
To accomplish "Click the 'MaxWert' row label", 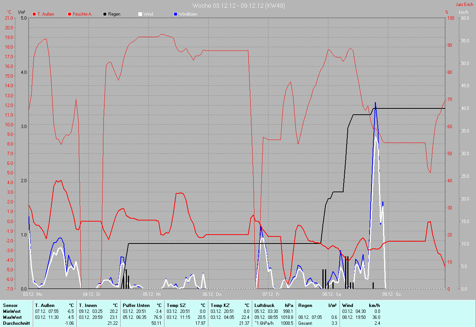I will (12, 317).
